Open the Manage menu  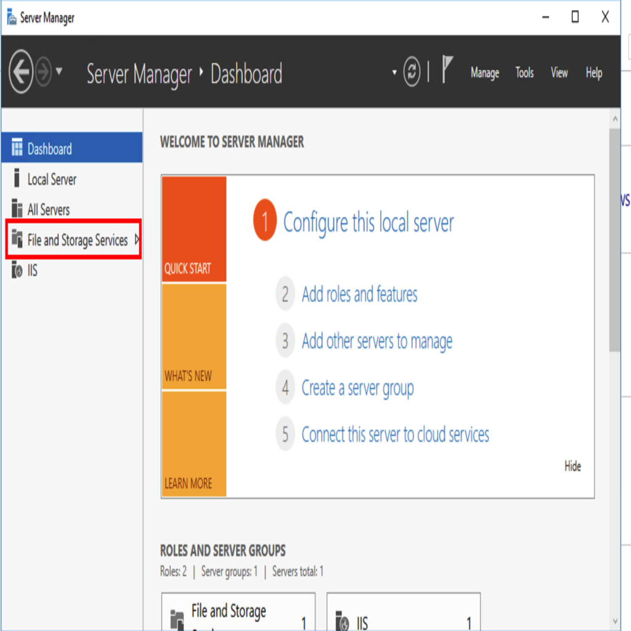click(485, 73)
